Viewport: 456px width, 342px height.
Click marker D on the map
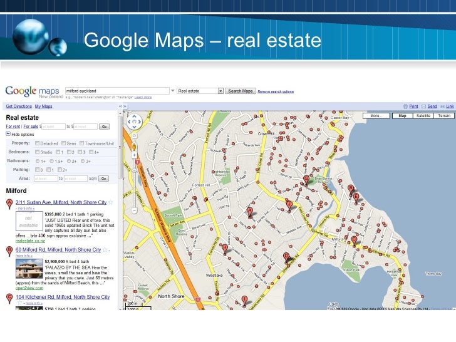[x=286, y=257]
